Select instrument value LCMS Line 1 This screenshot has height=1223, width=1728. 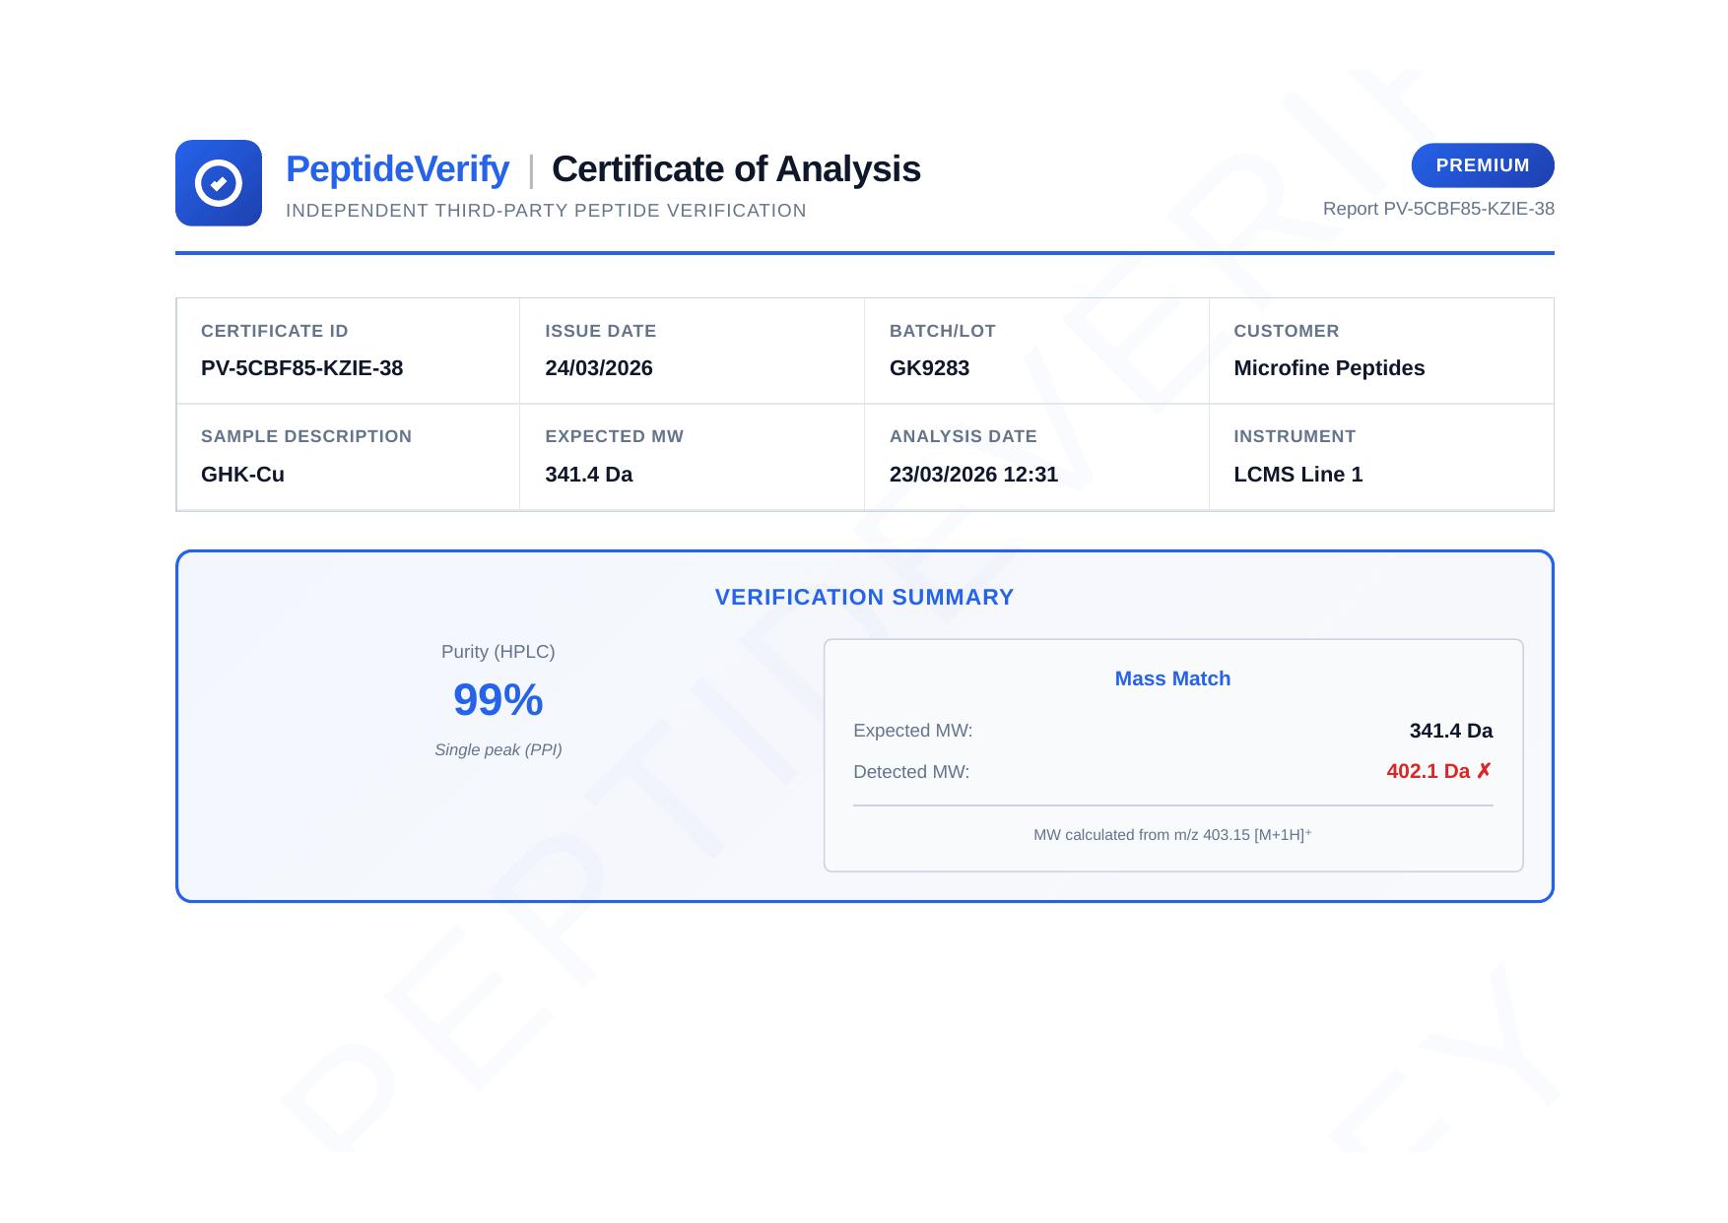click(1298, 475)
